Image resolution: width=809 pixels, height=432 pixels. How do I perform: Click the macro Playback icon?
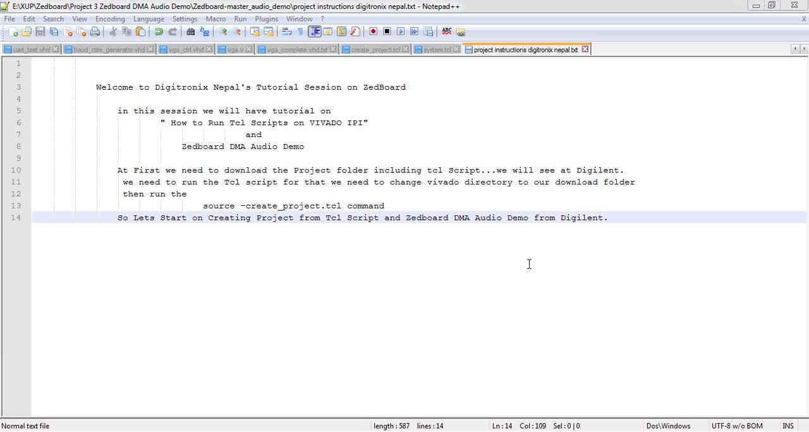[401, 32]
